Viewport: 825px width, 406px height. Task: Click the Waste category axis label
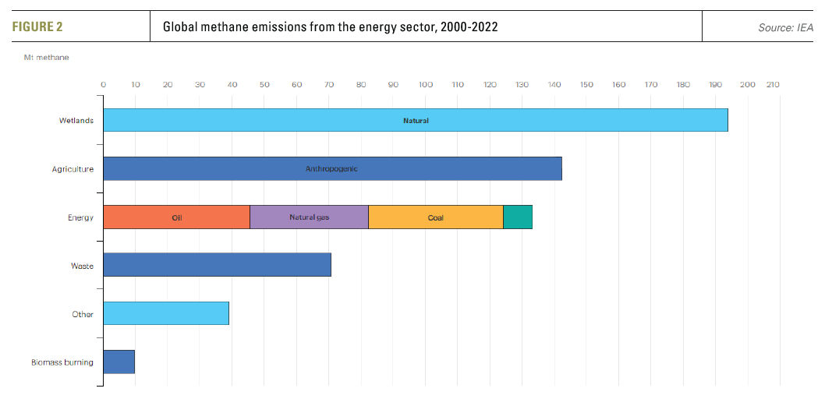tap(82, 267)
